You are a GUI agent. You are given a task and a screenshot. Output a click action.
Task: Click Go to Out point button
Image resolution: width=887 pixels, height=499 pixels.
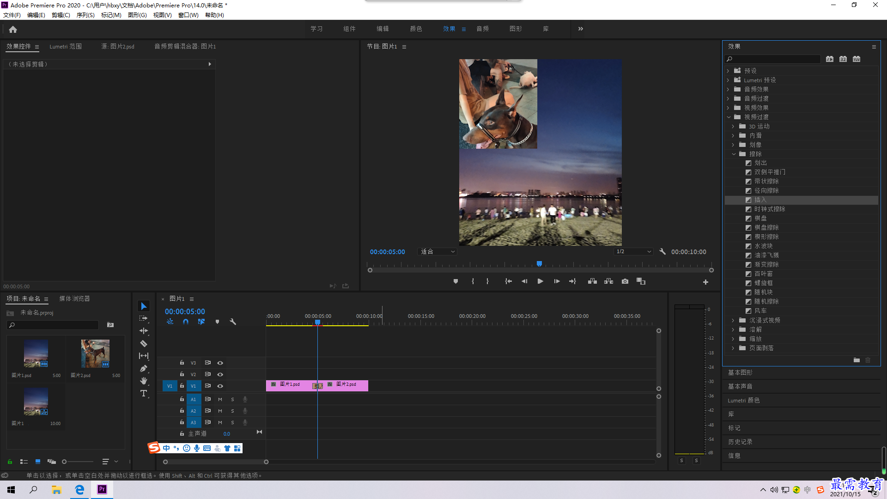[x=572, y=281]
